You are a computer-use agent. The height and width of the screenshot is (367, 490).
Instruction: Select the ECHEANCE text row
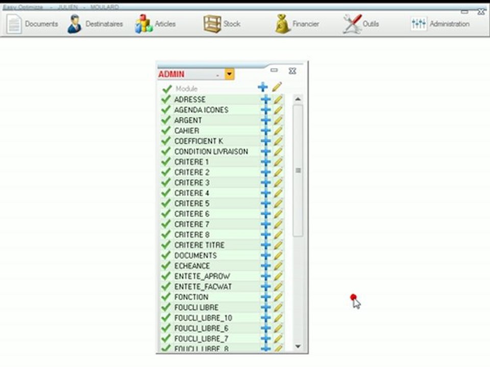(x=192, y=266)
